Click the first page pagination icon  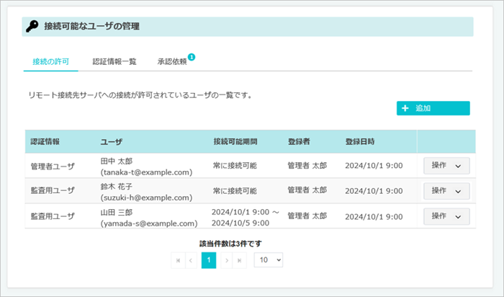pyautogui.click(x=177, y=260)
